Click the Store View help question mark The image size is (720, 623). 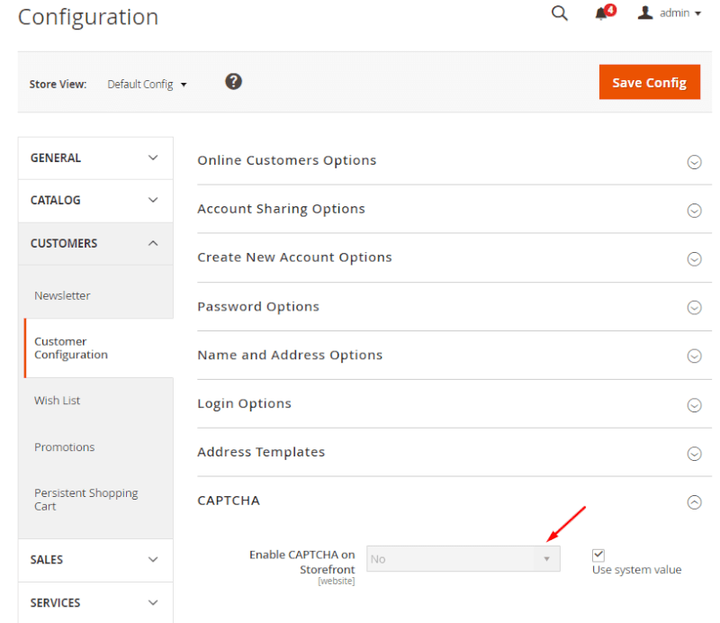(x=233, y=81)
